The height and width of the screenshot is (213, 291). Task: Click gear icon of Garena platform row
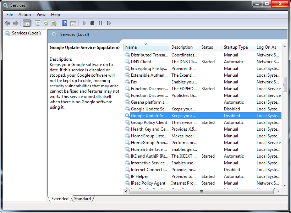[127, 102]
